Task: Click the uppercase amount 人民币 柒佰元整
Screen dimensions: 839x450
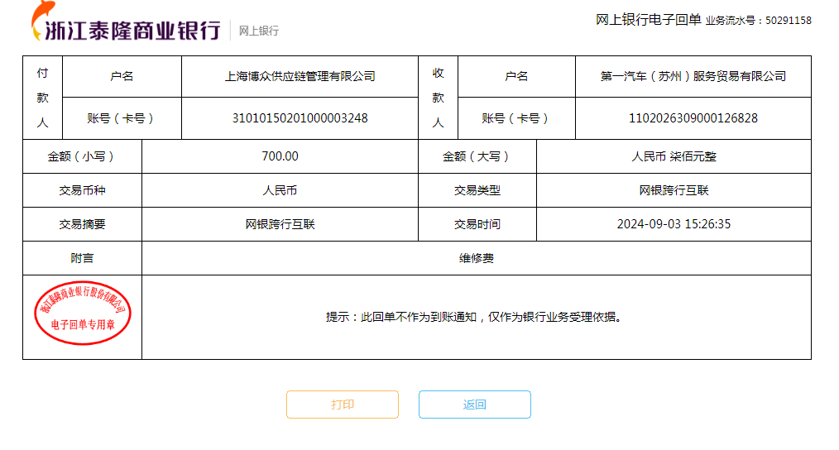Action: point(674,156)
